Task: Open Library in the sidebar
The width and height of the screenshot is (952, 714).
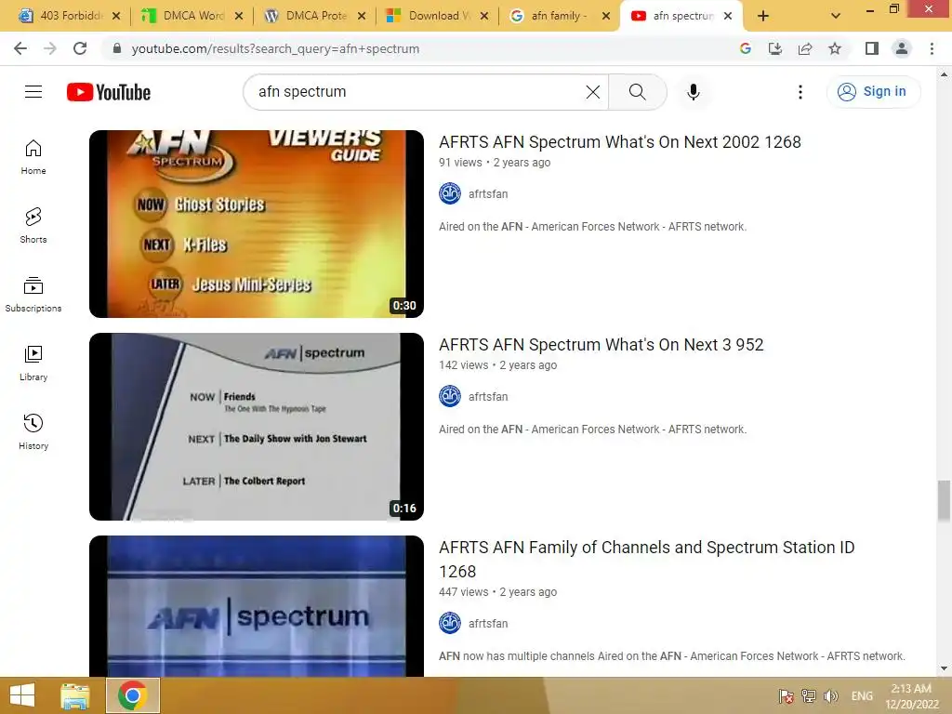Action: [x=33, y=364]
